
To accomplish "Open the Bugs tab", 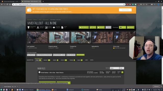I will coord(80,60).
